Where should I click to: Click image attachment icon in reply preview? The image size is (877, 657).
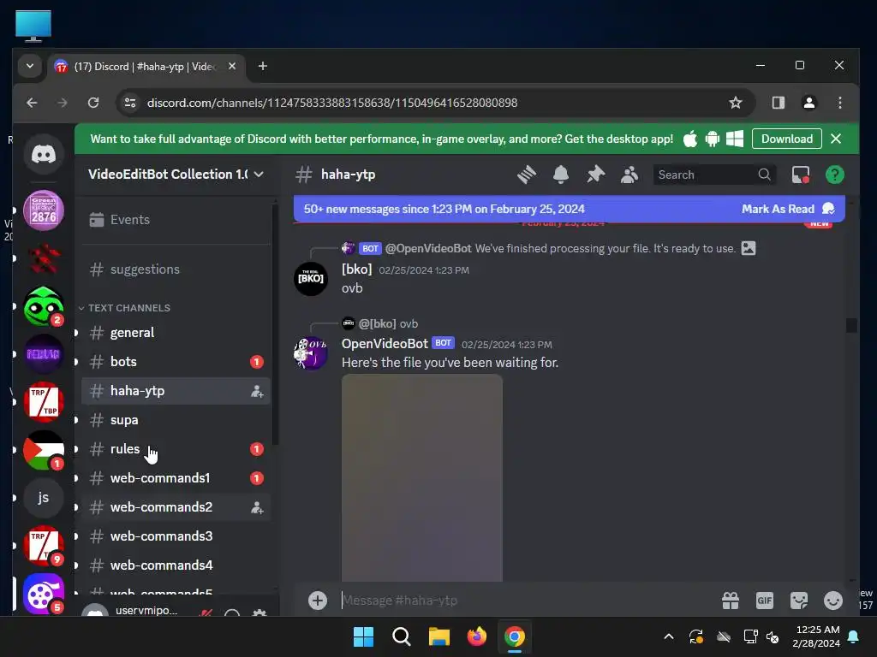coord(749,248)
